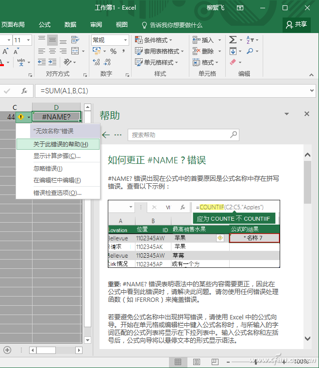319x368 pixels.
Task: Switch to Page Break Preview in the status bar
Action: pos(215,362)
